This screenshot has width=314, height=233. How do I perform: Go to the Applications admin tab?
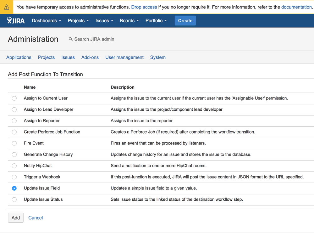pos(19,57)
